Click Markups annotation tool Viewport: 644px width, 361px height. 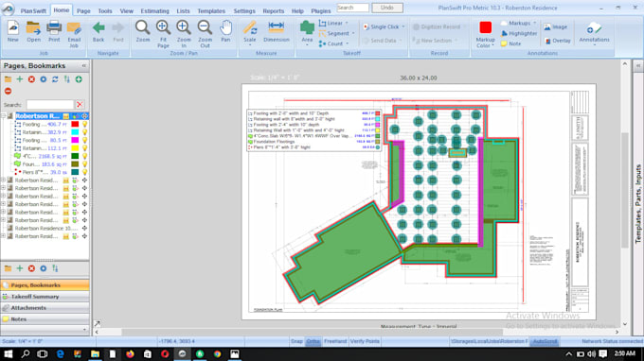point(519,24)
